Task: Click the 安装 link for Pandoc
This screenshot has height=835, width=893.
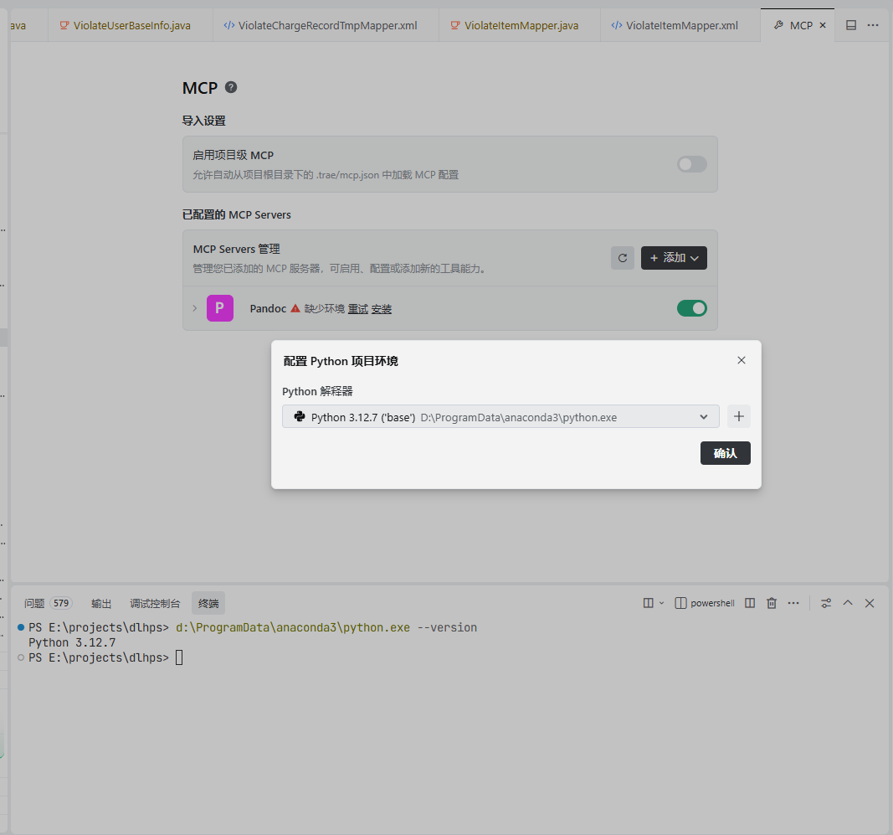Action: click(382, 309)
